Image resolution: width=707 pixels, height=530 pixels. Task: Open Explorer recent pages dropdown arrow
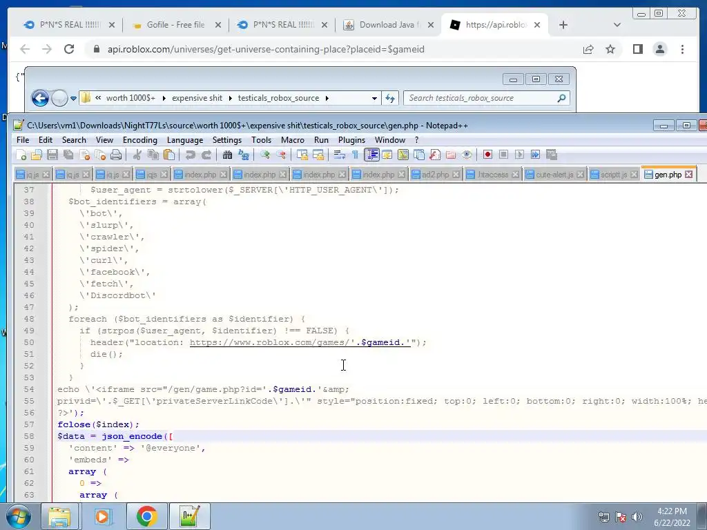coord(73,98)
